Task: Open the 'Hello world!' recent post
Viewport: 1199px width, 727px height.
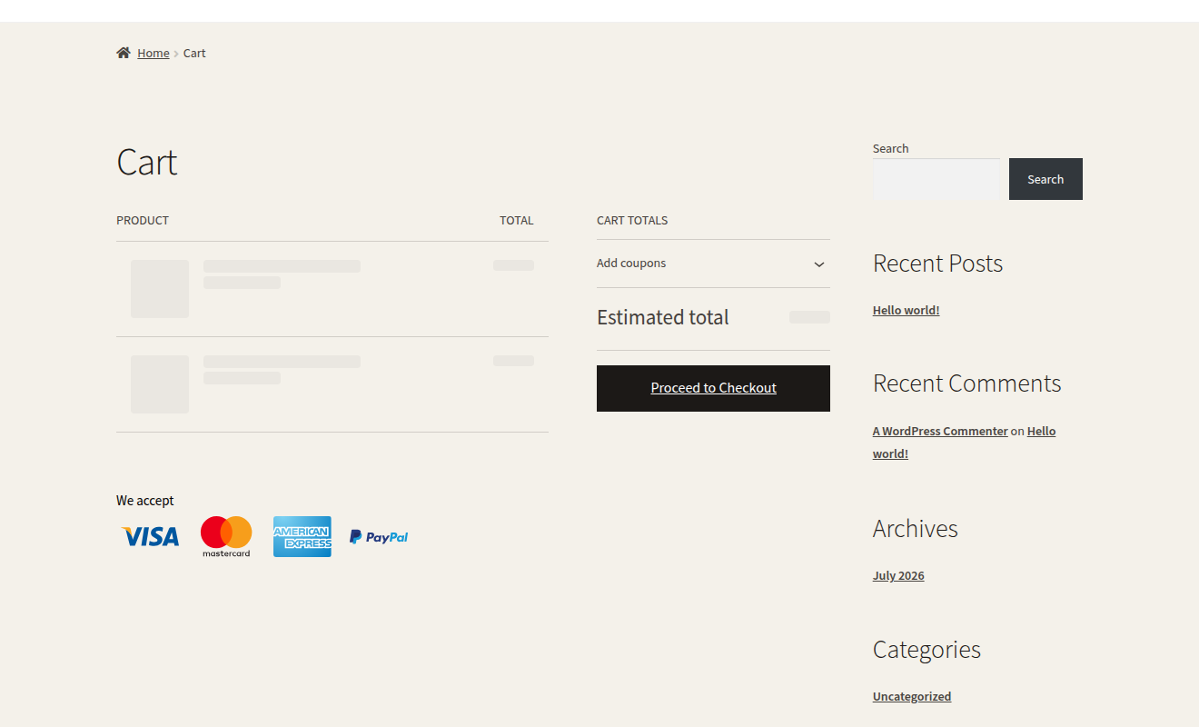Action: [907, 310]
